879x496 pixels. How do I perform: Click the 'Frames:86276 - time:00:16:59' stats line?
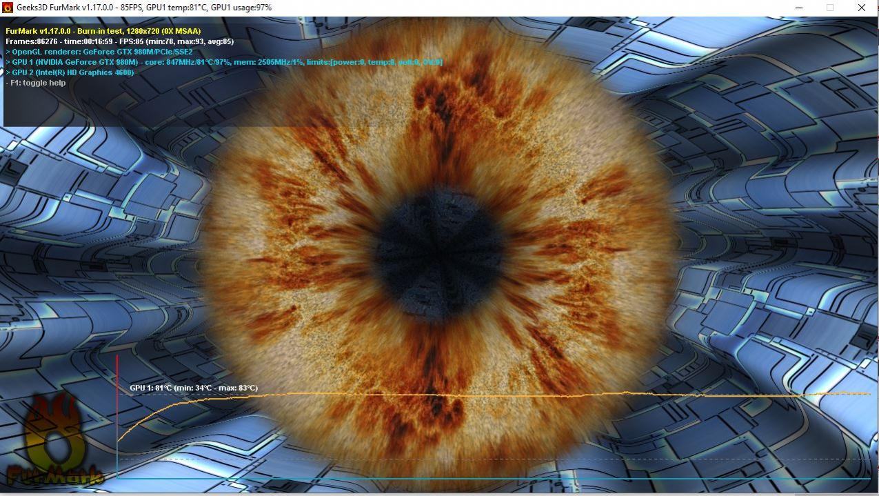point(119,41)
